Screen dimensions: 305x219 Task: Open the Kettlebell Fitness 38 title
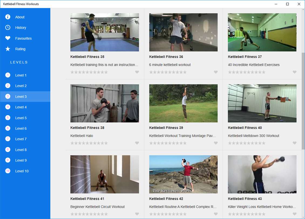click(x=87, y=128)
